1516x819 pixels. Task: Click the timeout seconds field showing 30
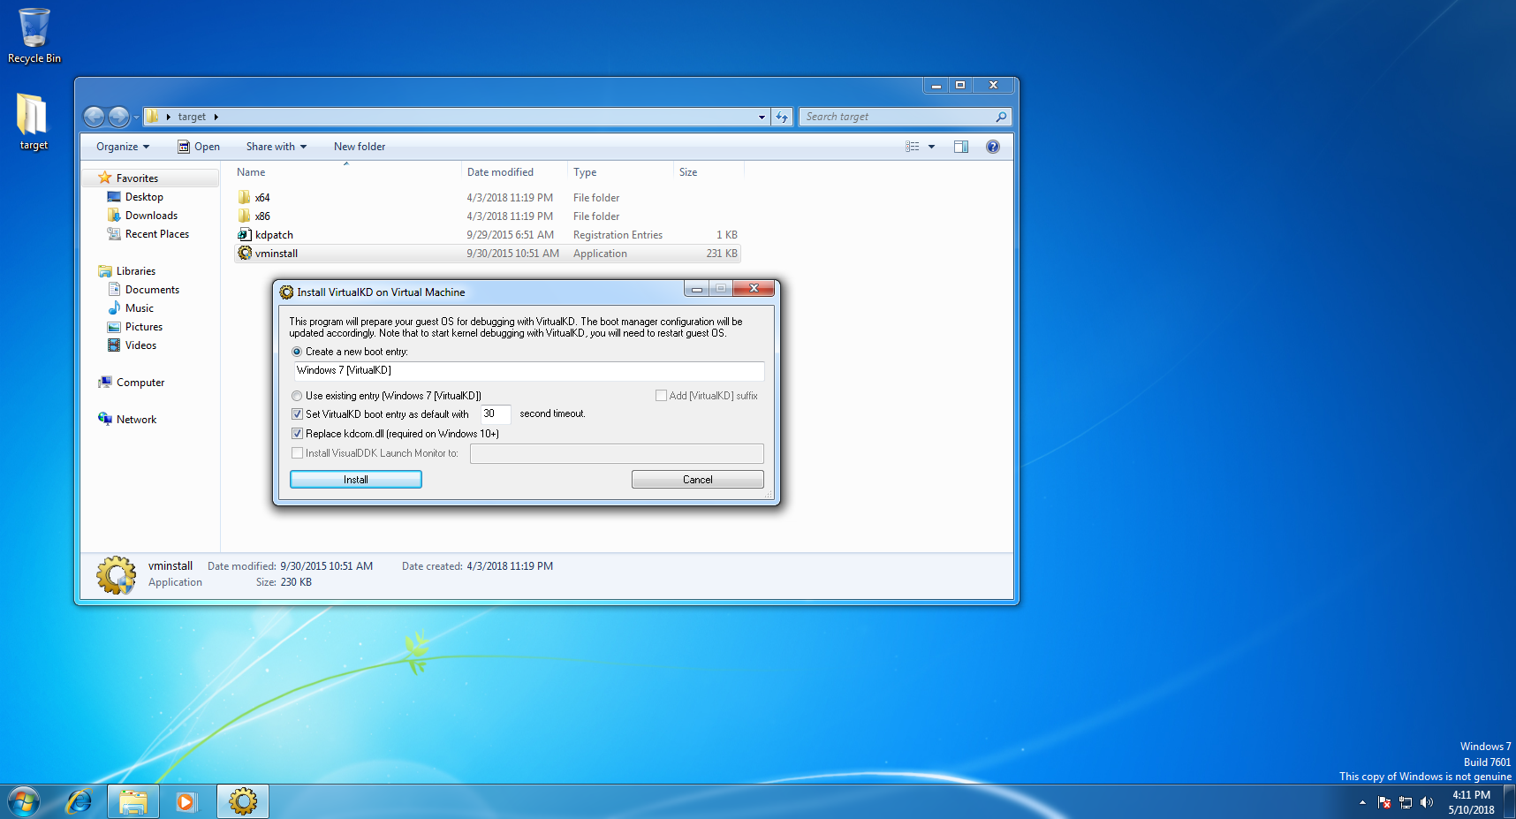(496, 413)
